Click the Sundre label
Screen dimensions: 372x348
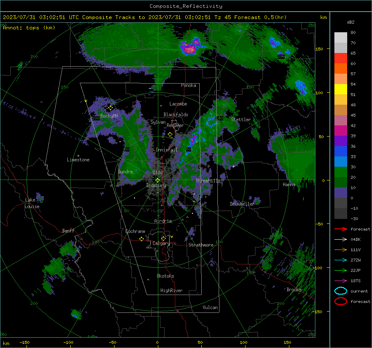coord(126,172)
